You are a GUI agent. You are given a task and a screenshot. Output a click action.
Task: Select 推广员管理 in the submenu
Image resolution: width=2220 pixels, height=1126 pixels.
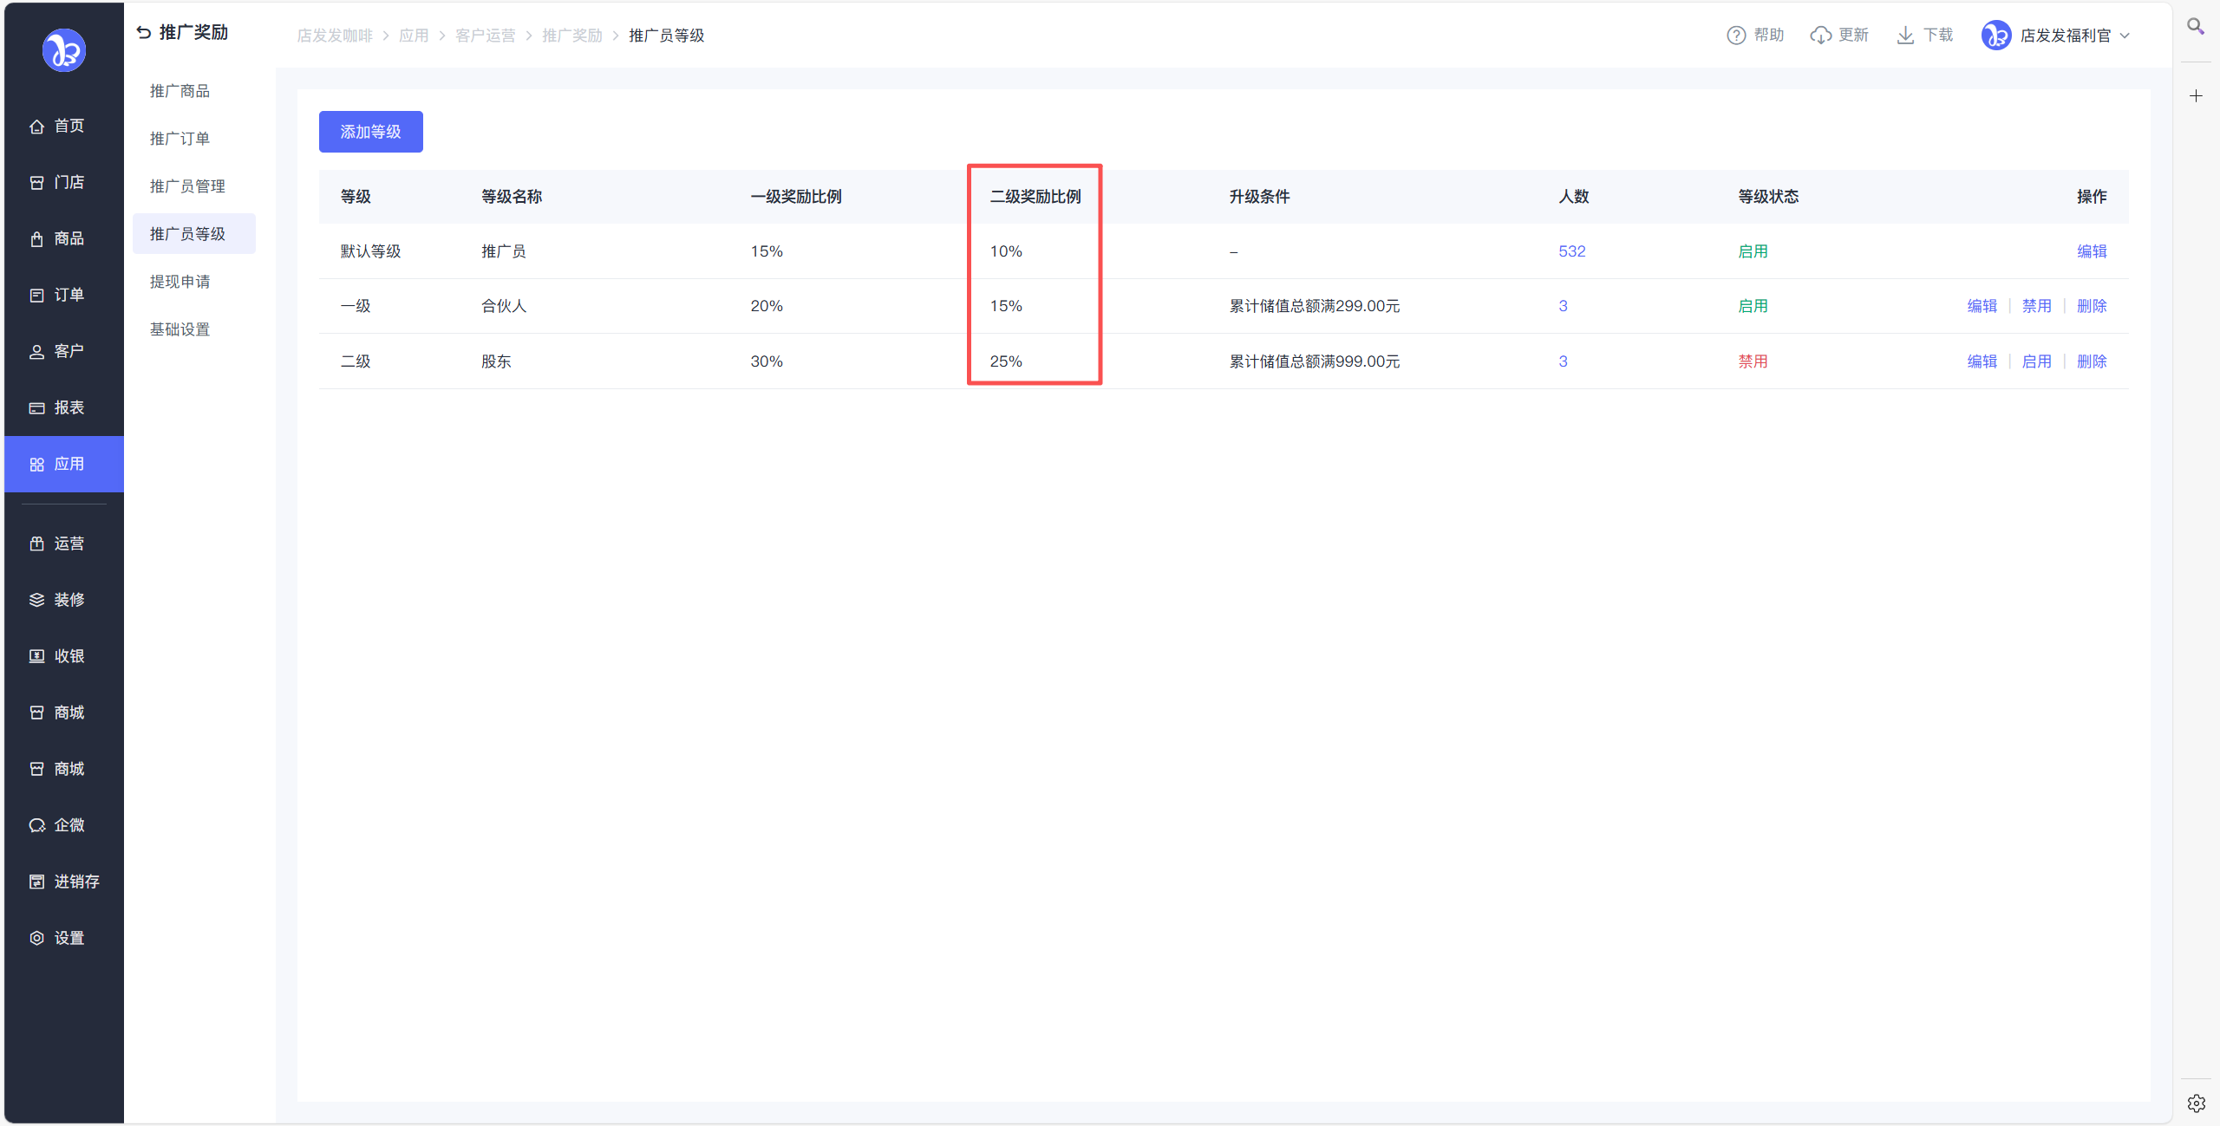187,186
